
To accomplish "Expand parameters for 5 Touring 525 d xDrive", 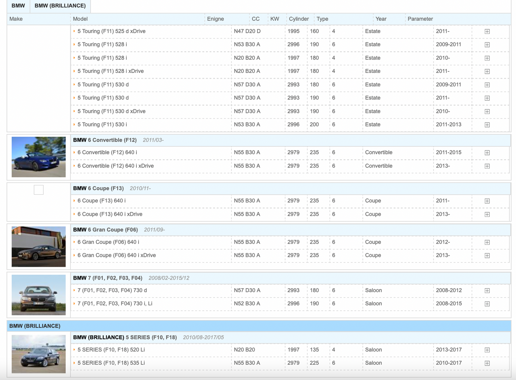I will 487,31.
